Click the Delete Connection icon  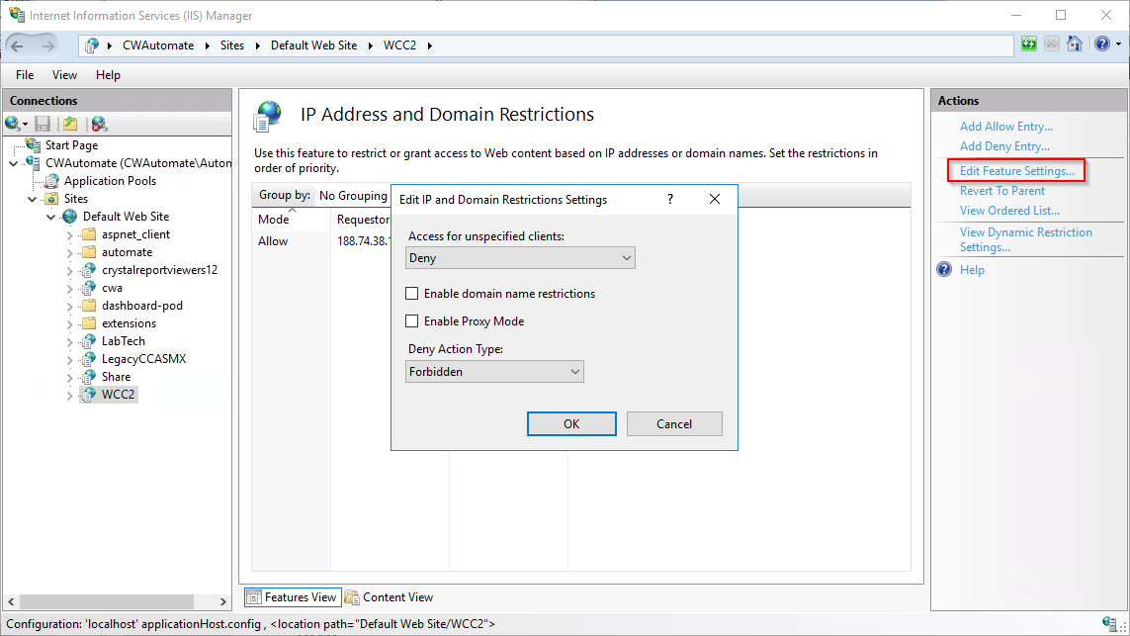click(100, 124)
